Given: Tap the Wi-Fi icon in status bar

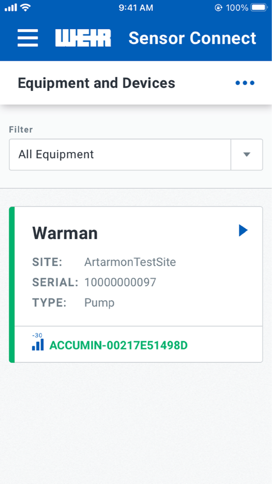Looking at the screenshot, I should coord(25,8).
